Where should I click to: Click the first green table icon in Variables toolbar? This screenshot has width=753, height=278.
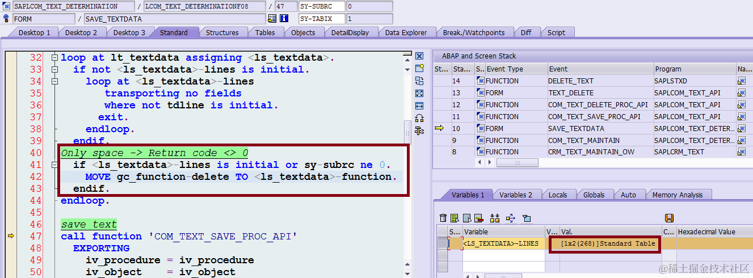tap(455, 218)
